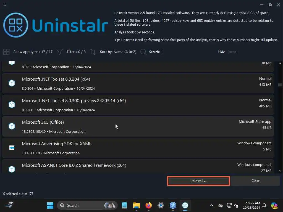The width and height of the screenshot is (283, 212).
Task: Click the Close button
Action: [x=255, y=181]
